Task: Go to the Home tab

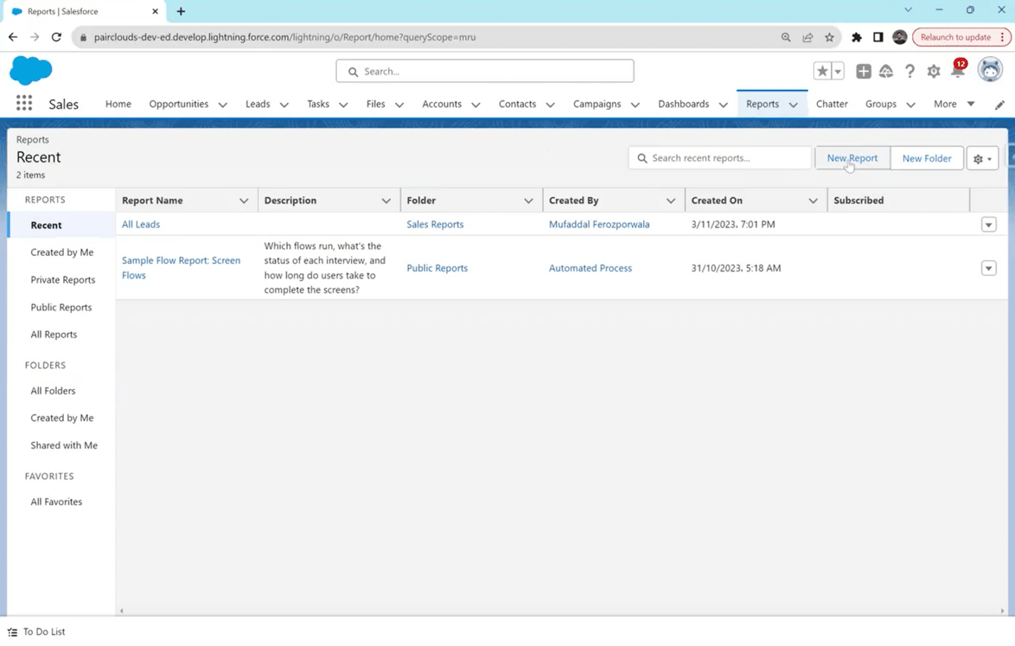Action: tap(118, 104)
